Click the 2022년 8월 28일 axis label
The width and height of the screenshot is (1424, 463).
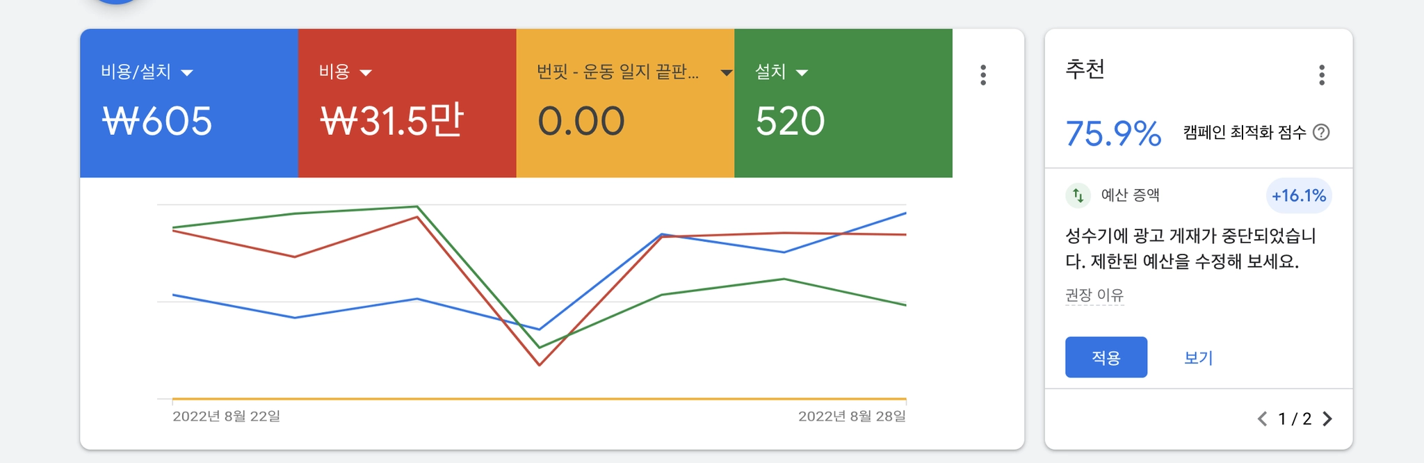tap(852, 416)
